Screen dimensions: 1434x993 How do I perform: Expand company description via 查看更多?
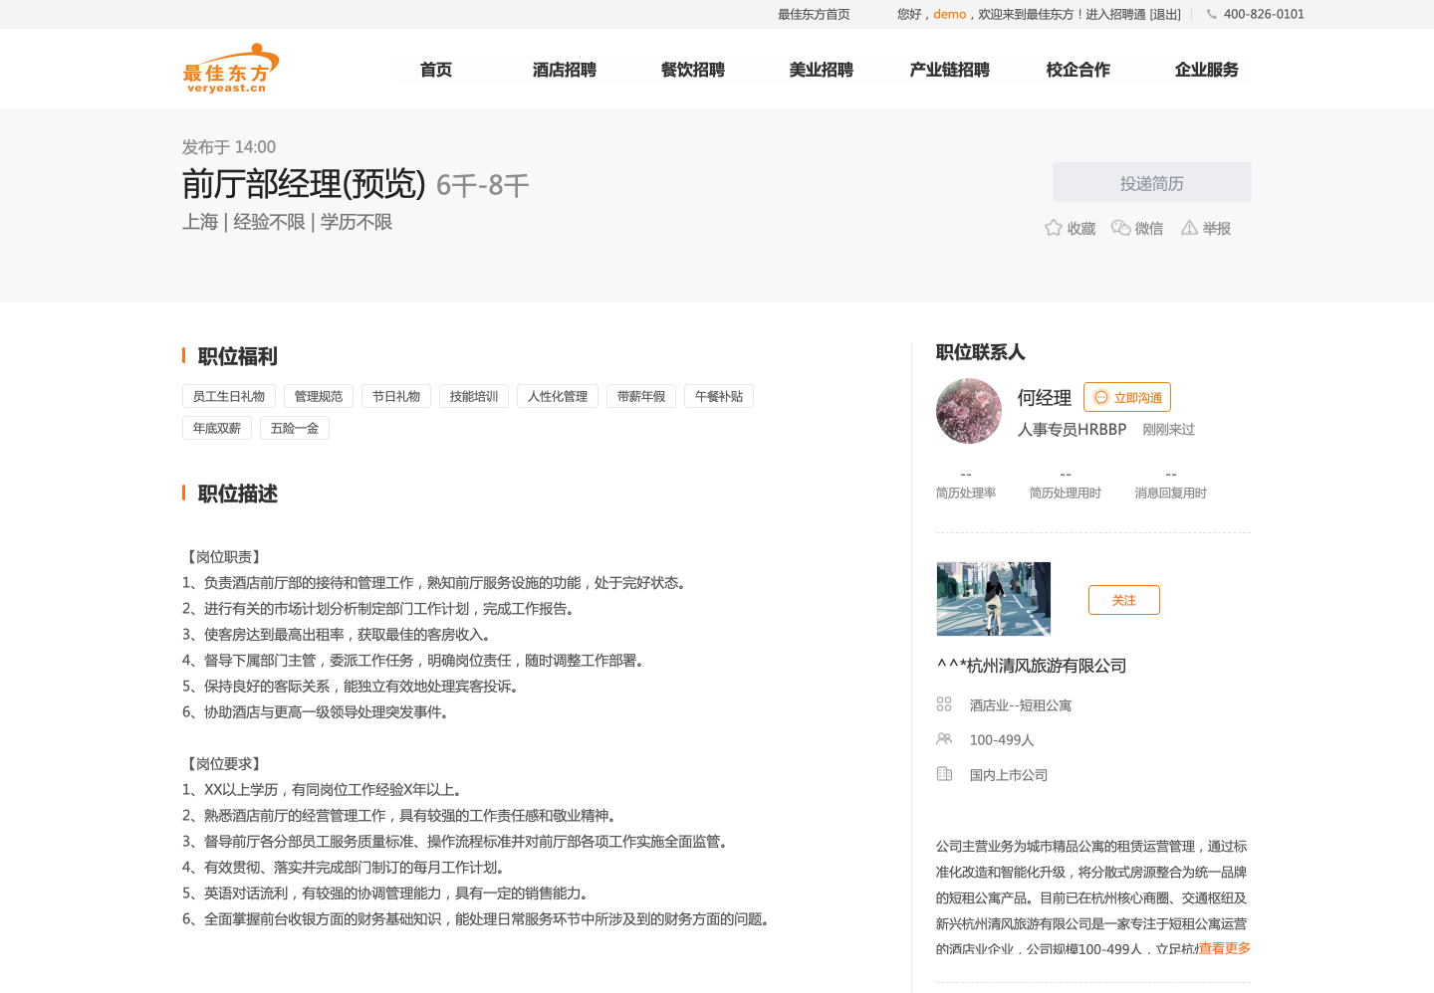[x=1224, y=948]
